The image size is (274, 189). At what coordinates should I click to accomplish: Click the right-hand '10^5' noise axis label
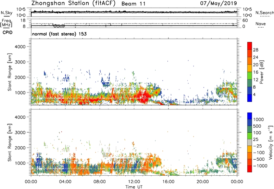click(x=247, y=9)
